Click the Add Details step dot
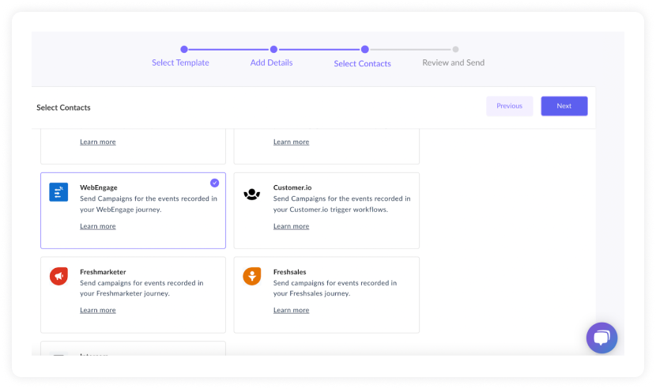Viewport: 656px width, 389px height. click(273, 49)
